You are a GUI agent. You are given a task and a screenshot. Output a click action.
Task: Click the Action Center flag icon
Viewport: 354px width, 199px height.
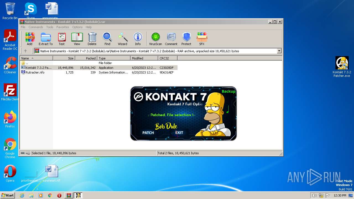tap(327, 195)
